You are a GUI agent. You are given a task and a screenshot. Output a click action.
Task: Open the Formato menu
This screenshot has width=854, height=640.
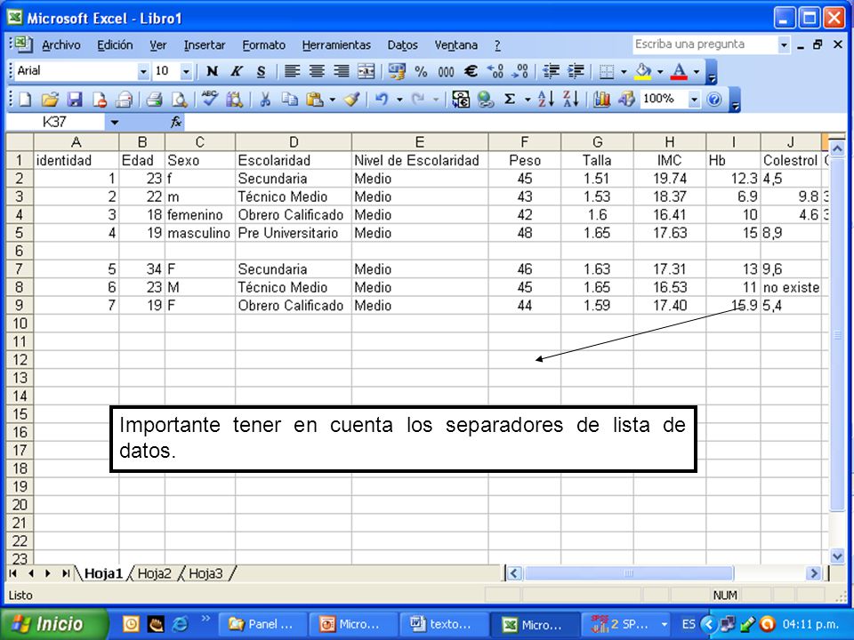point(263,45)
